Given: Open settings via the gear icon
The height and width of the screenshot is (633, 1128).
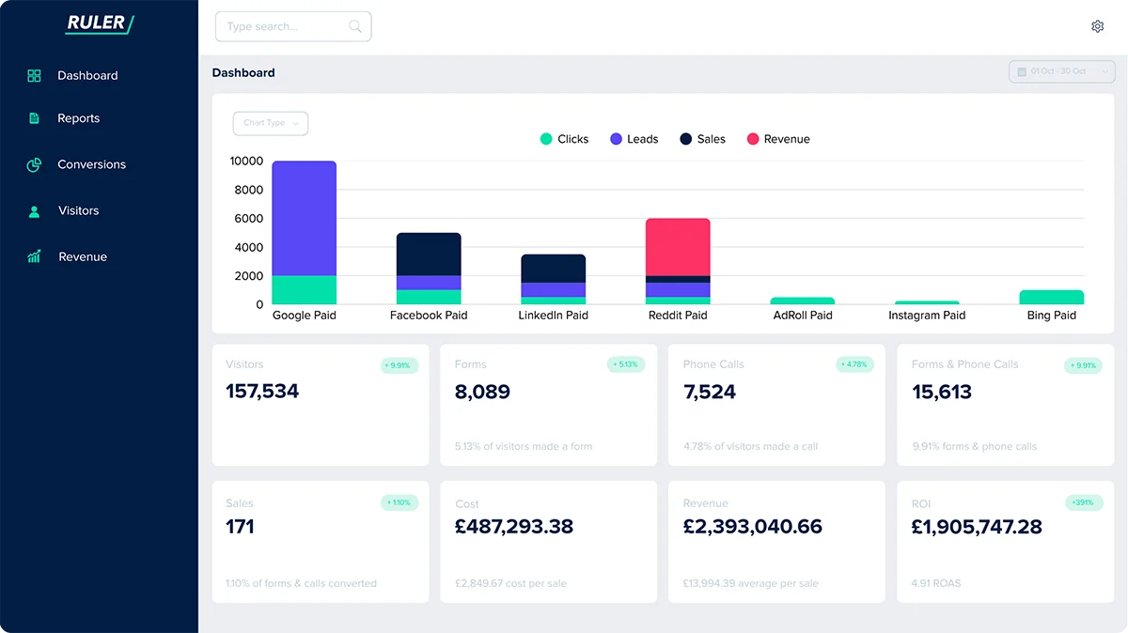Looking at the screenshot, I should point(1097,26).
